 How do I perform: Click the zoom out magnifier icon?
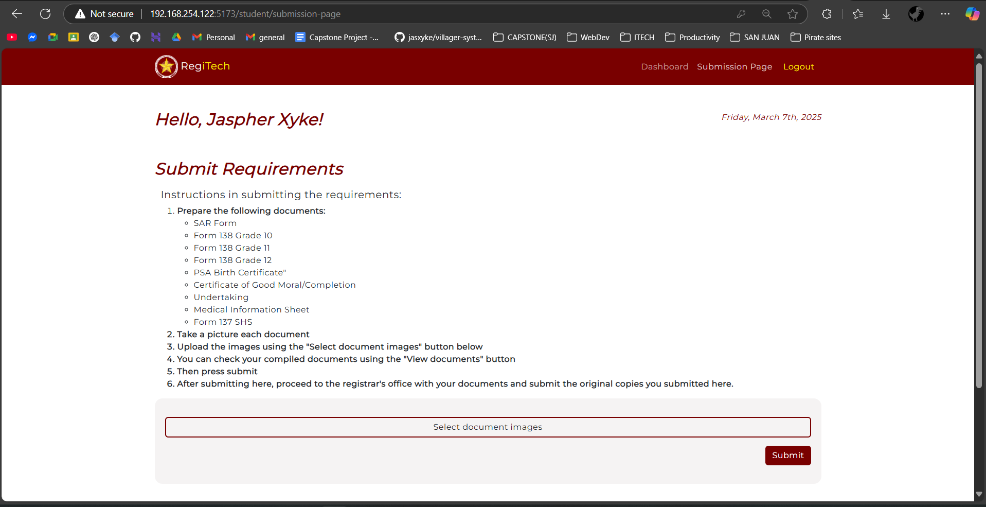[766, 14]
